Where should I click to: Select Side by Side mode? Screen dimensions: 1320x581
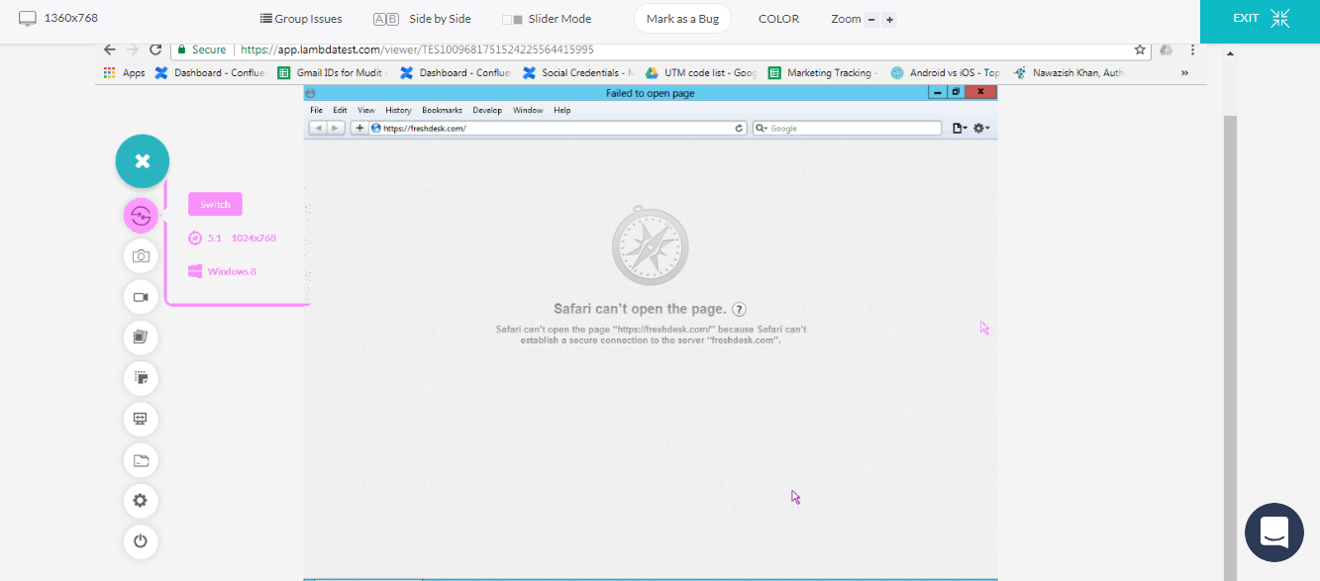pos(422,19)
